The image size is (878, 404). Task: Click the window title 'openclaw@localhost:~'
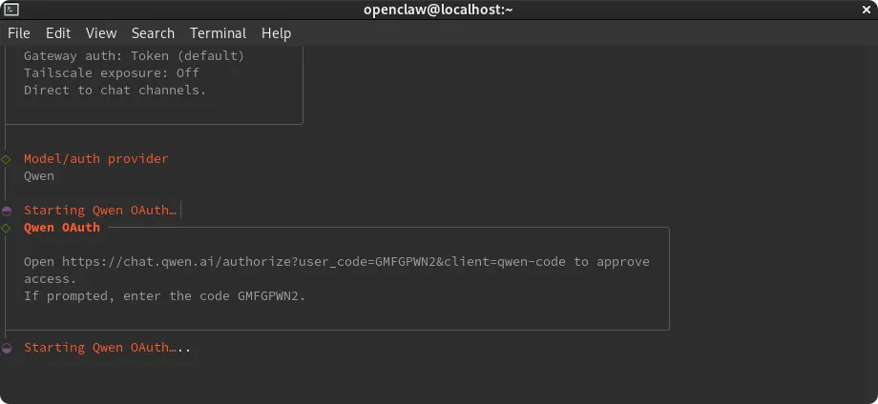(x=438, y=10)
